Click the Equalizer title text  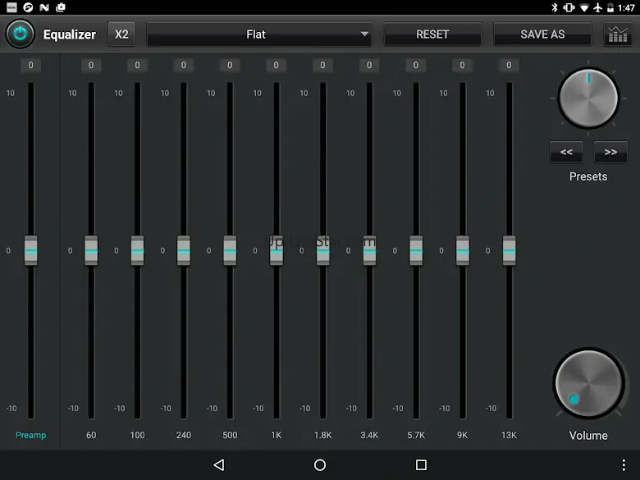click(70, 34)
